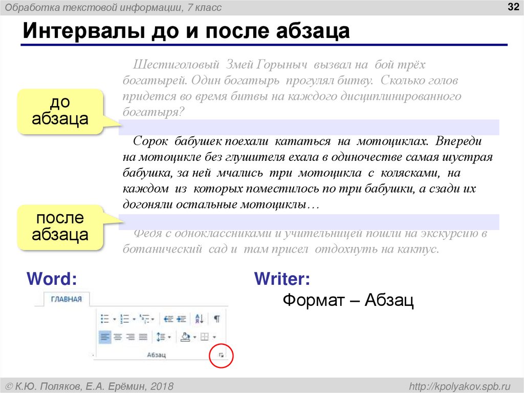Click the borders icon
Image resolution: width=524 pixels, height=393 pixels.
pos(205,337)
